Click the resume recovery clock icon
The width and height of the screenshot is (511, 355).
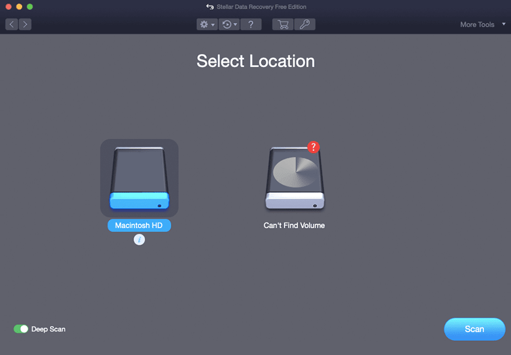227,25
